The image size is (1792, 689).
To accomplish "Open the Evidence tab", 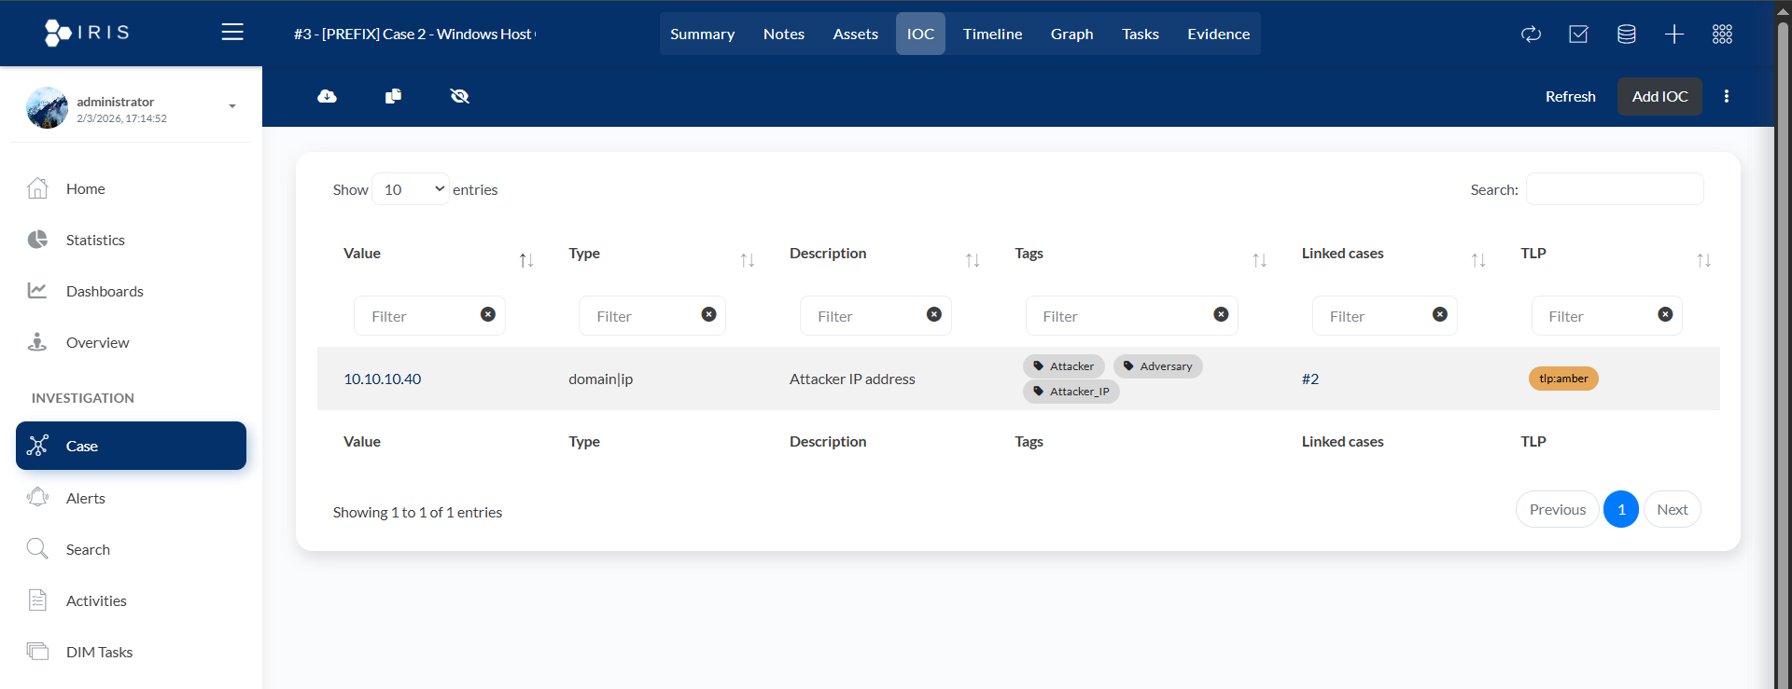I will [1218, 34].
